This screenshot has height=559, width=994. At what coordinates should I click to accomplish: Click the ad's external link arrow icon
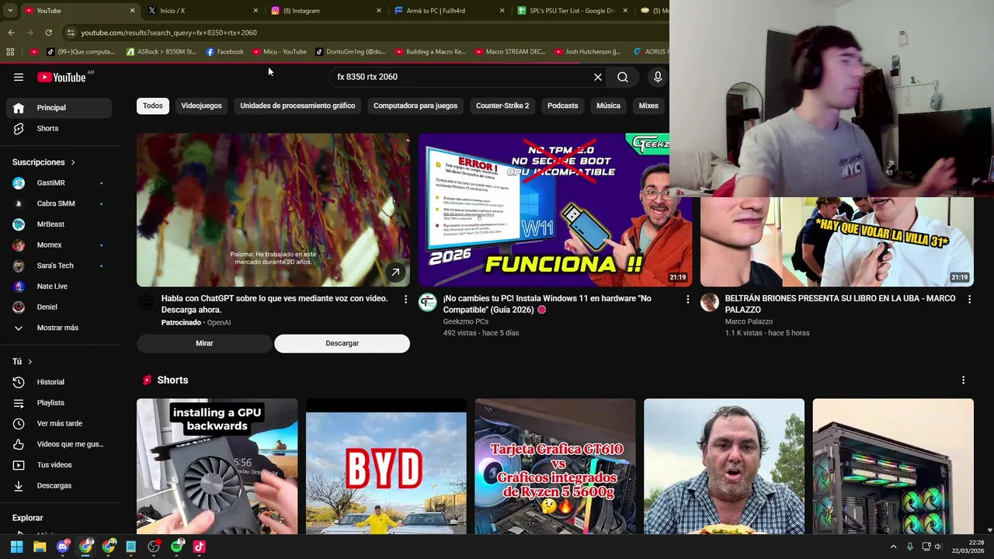[395, 273]
